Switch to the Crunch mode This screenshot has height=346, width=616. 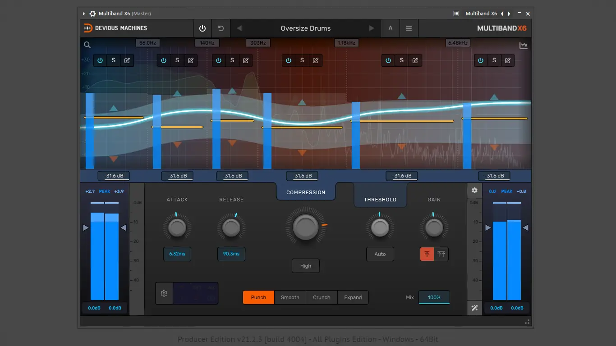tap(322, 297)
